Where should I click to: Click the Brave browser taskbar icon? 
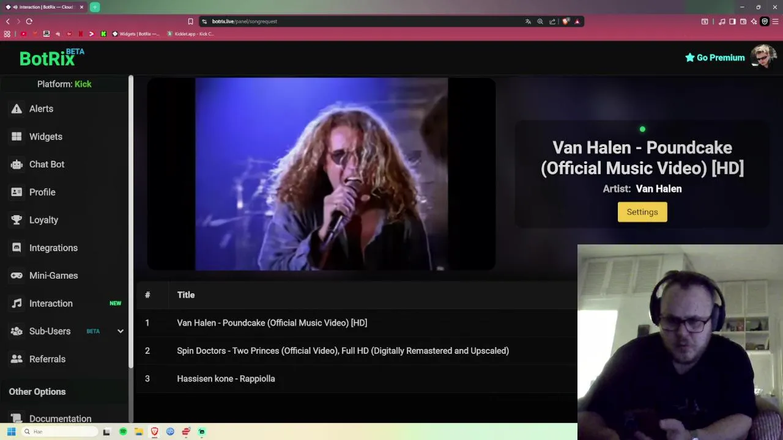[x=155, y=431]
